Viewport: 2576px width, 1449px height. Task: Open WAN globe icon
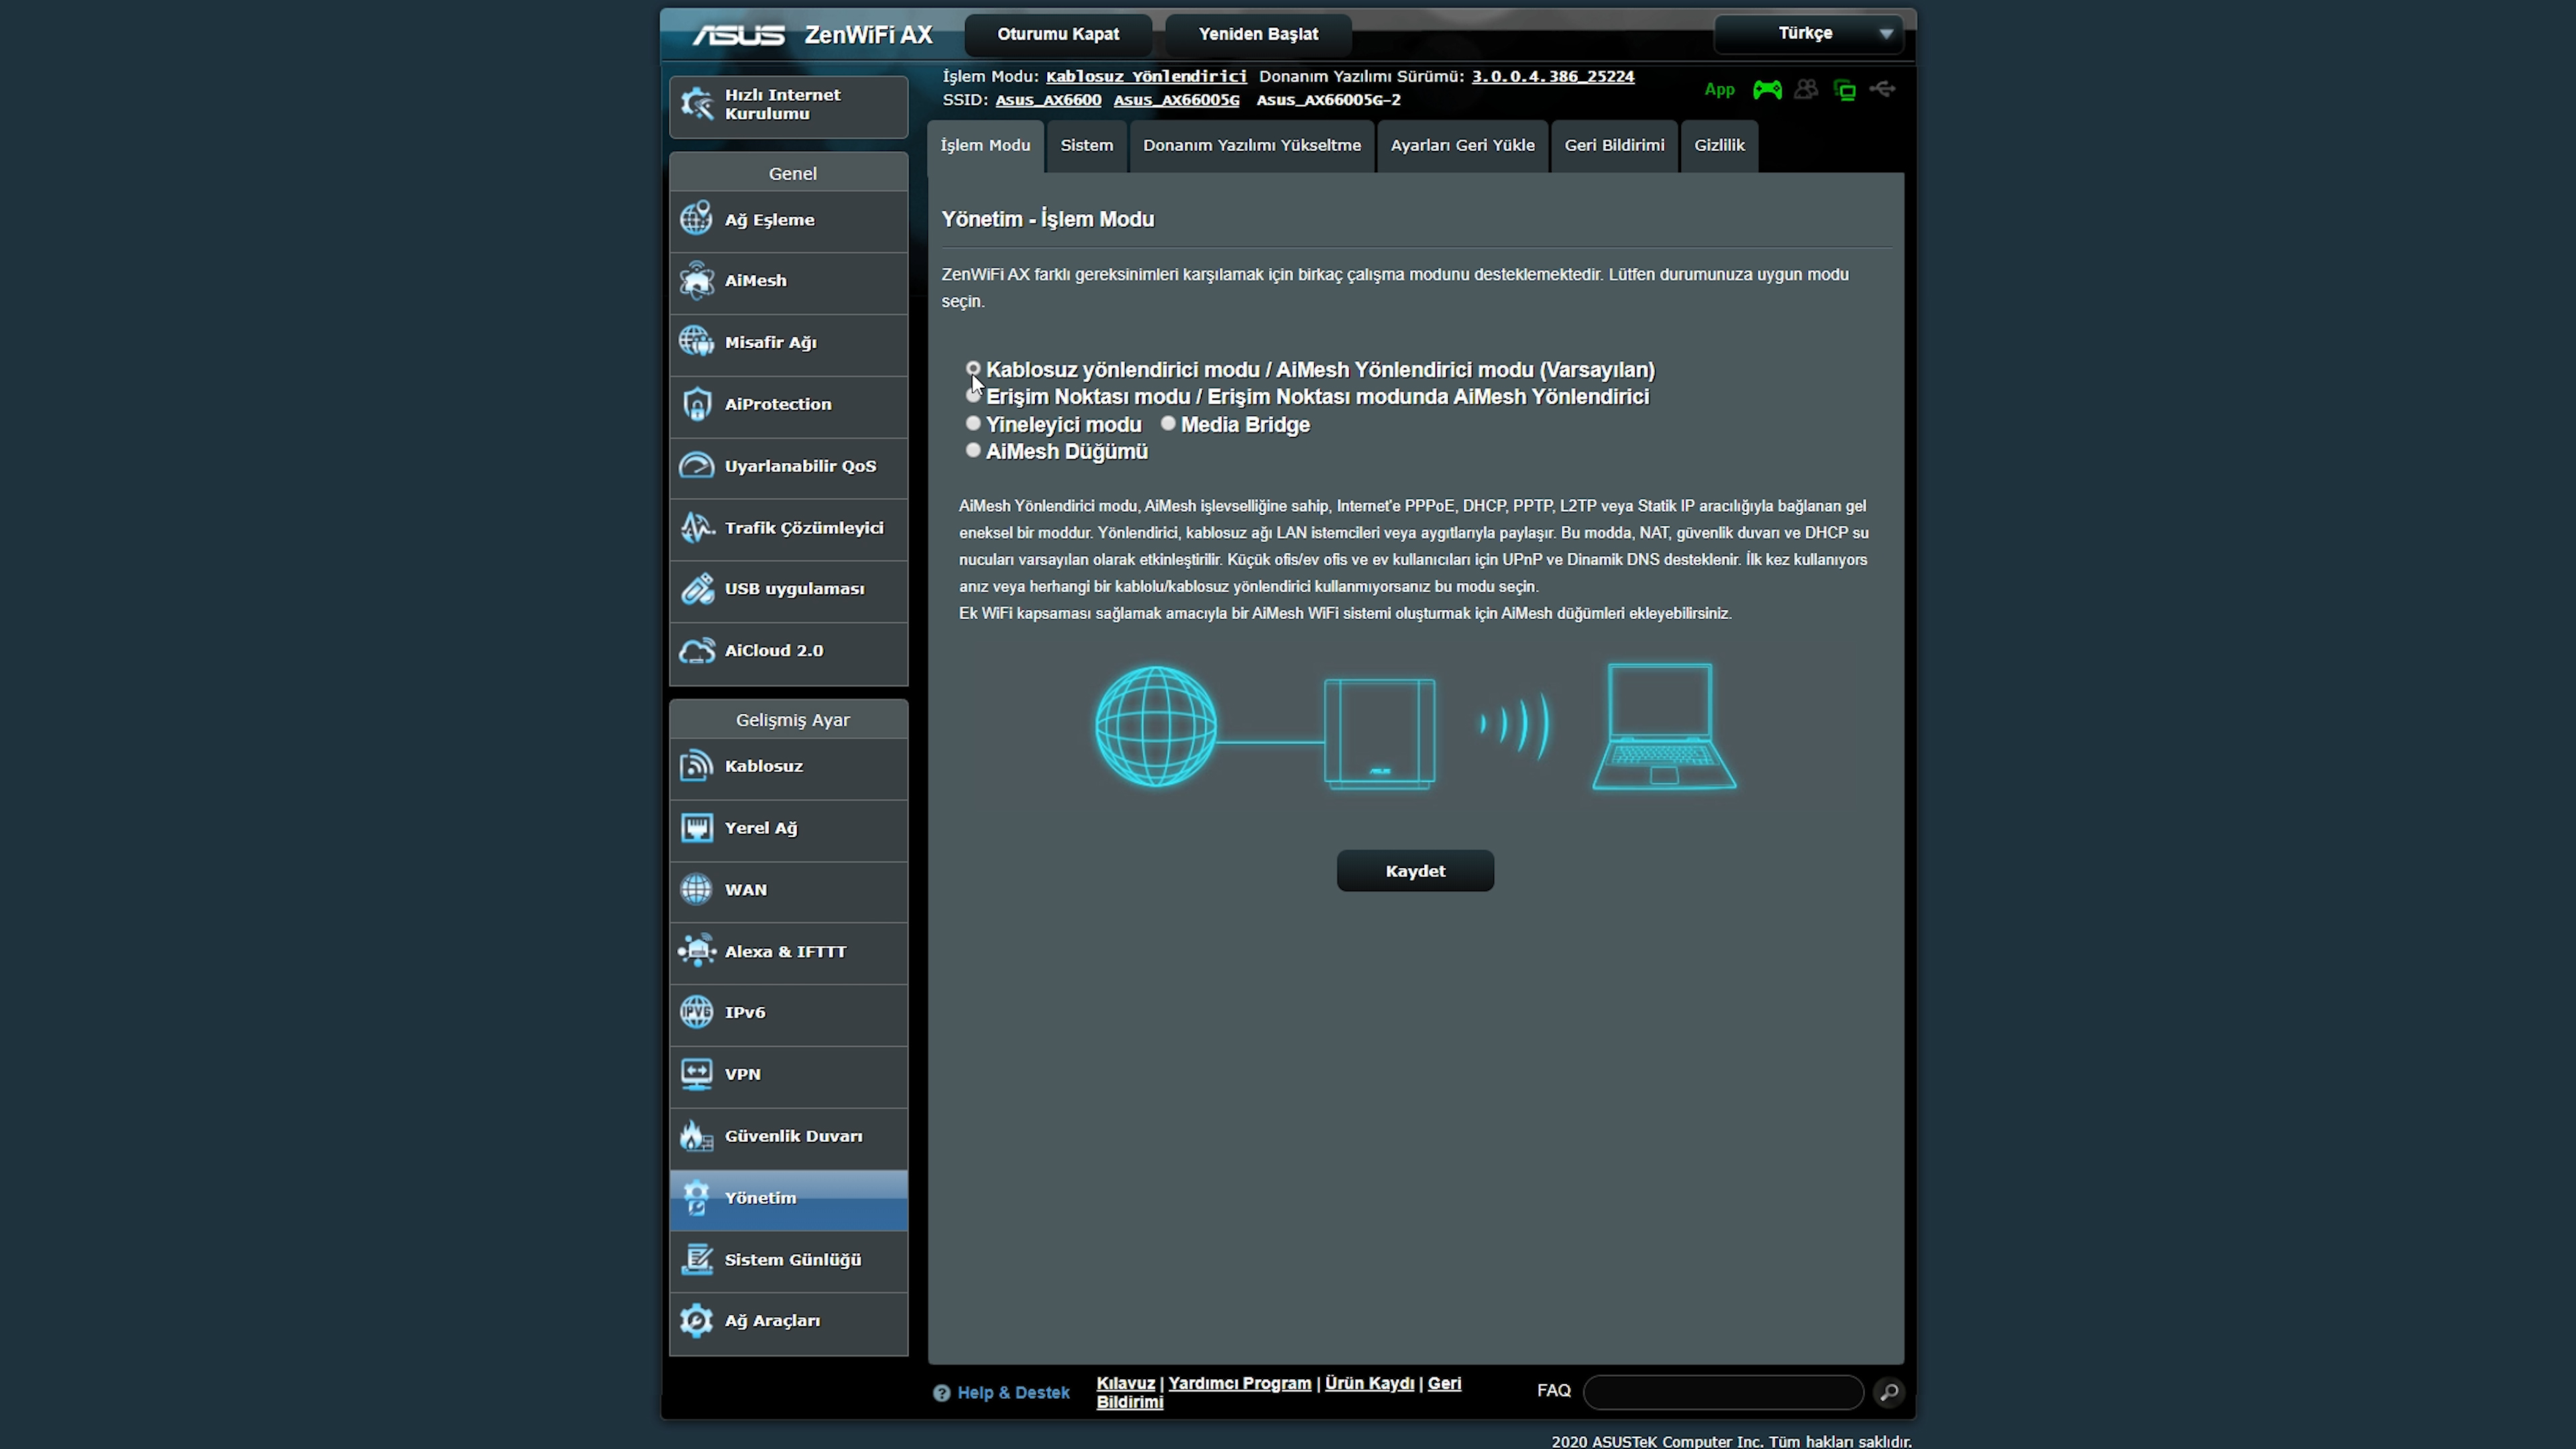(697, 889)
